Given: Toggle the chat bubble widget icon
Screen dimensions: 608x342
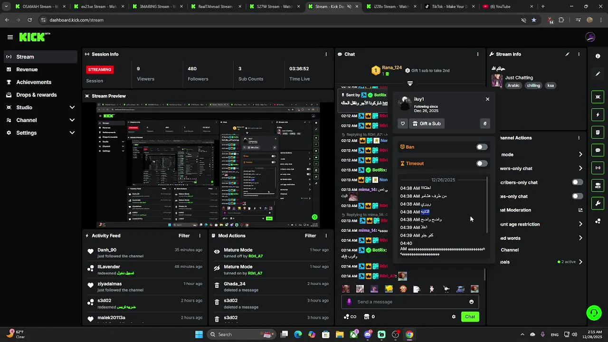Looking at the screenshot, I should pos(598,150).
